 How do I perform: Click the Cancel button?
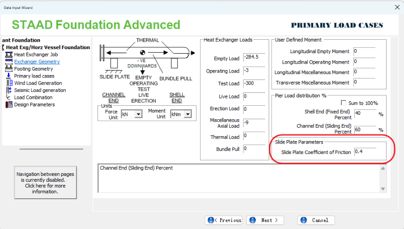point(316,220)
